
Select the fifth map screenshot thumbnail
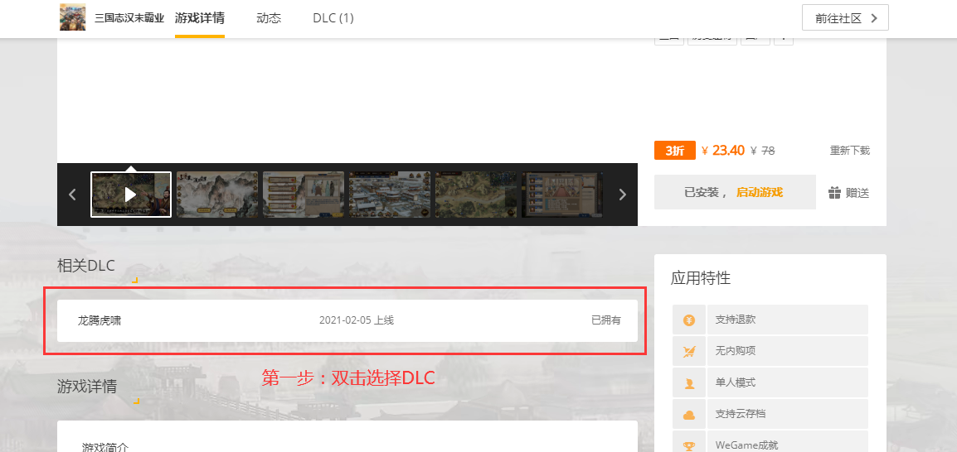click(x=475, y=195)
